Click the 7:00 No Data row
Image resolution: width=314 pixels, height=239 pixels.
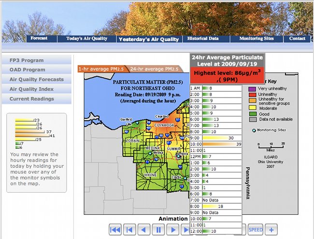(x=216, y=200)
